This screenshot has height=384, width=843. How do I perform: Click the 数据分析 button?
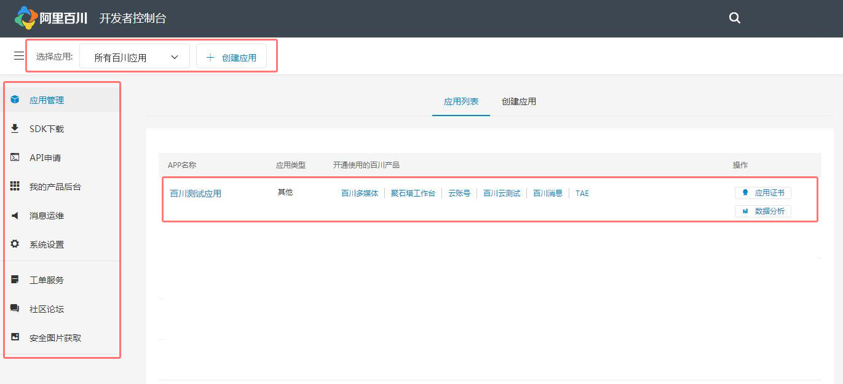(763, 211)
